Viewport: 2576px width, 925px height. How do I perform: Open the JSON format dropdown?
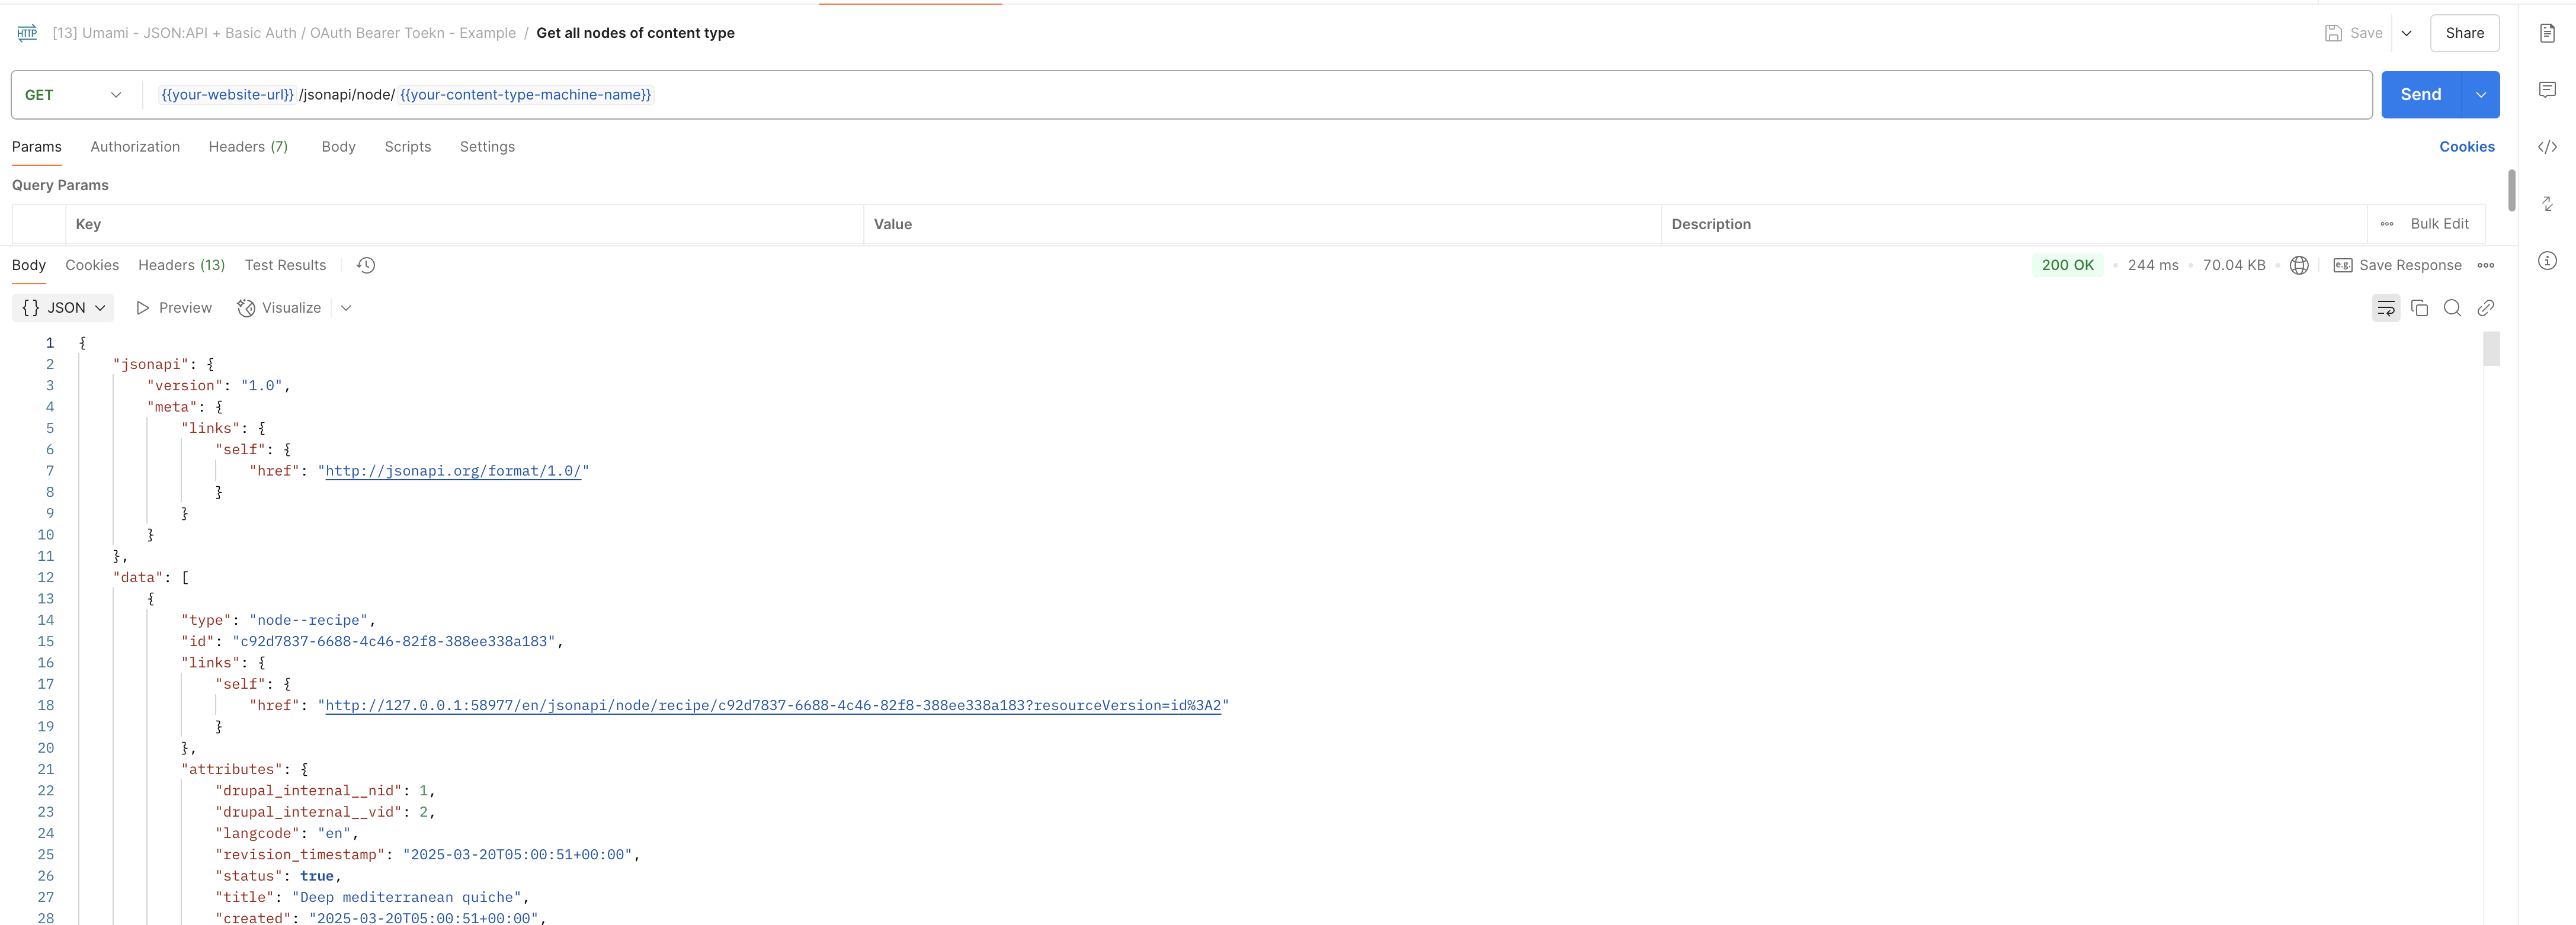click(x=63, y=308)
